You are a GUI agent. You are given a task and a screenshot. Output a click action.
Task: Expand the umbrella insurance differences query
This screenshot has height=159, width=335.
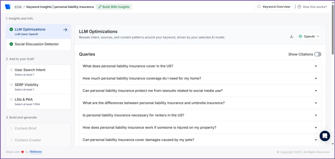pyautogui.click(x=200, y=103)
